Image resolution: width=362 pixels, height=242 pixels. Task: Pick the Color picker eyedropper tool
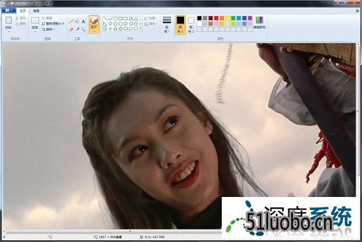[77, 29]
